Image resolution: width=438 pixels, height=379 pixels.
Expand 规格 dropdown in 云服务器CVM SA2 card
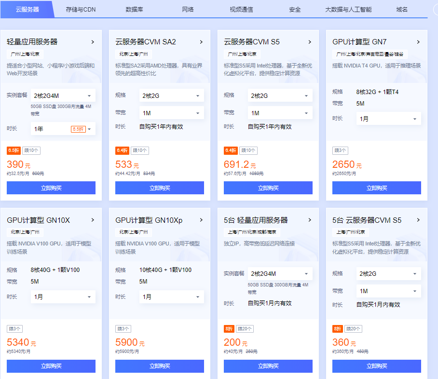tap(172, 96)
